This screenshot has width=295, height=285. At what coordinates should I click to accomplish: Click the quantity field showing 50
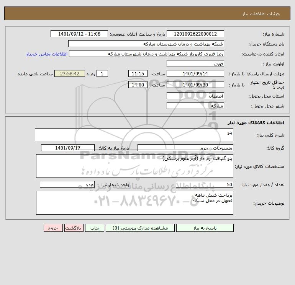(x=205, y=184)
